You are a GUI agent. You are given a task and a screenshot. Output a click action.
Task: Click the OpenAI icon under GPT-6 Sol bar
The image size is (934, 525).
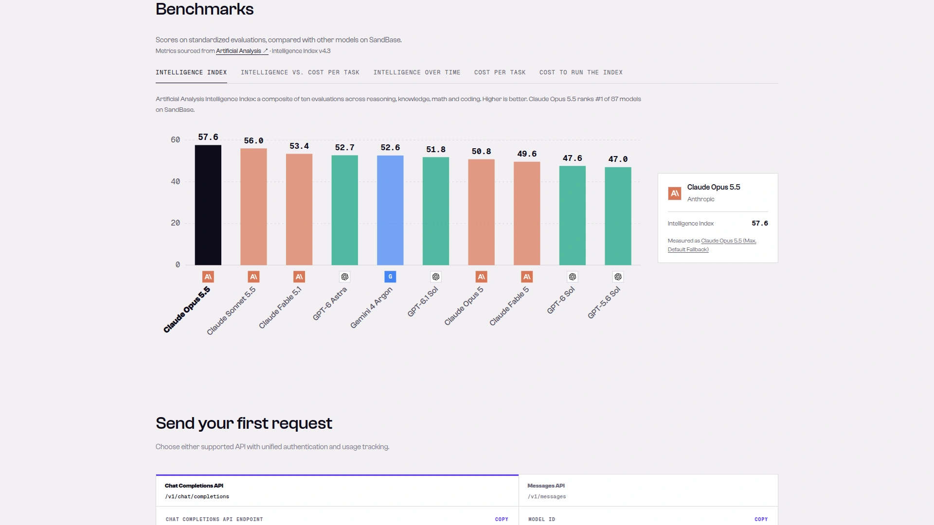point(573,277)
